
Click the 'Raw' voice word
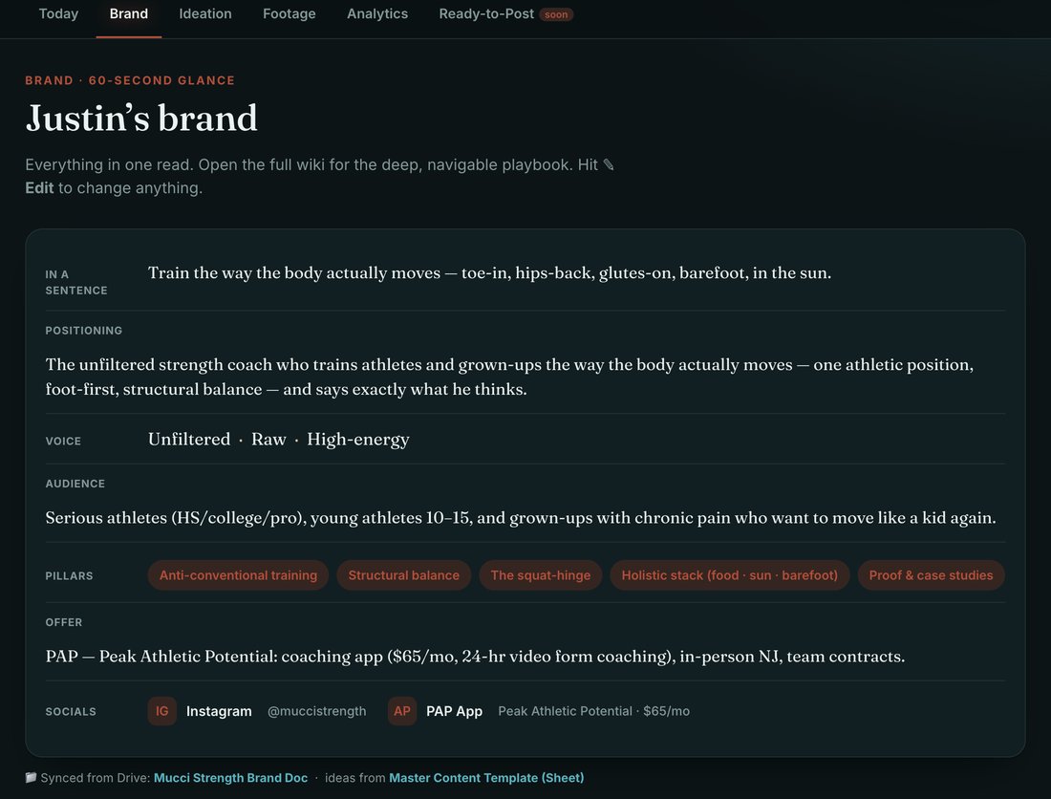click(x=268, y=439)
